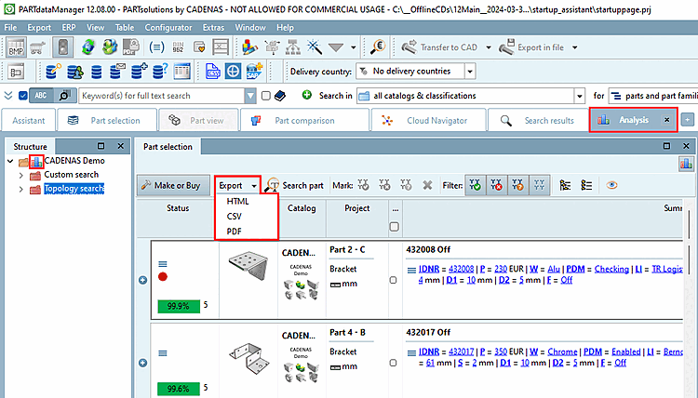Click the BMP table toolbar icon

coord(16,47)
